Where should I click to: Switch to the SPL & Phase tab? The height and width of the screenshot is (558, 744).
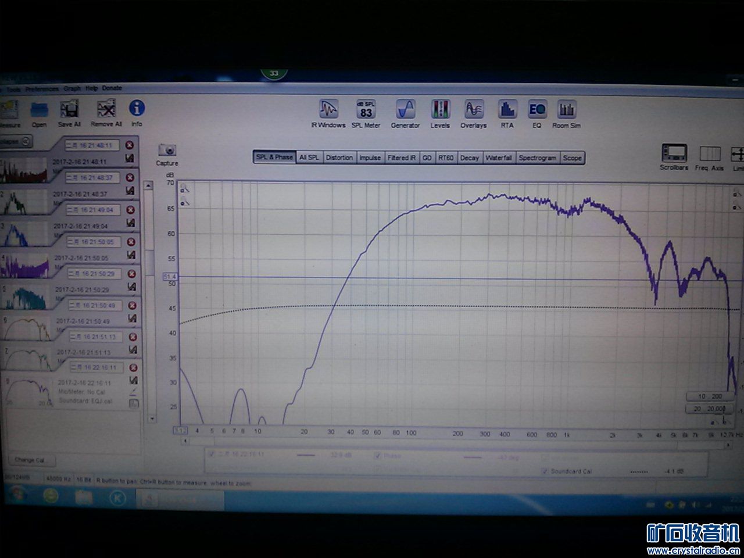pyautogui.click(x=274, y=158)
